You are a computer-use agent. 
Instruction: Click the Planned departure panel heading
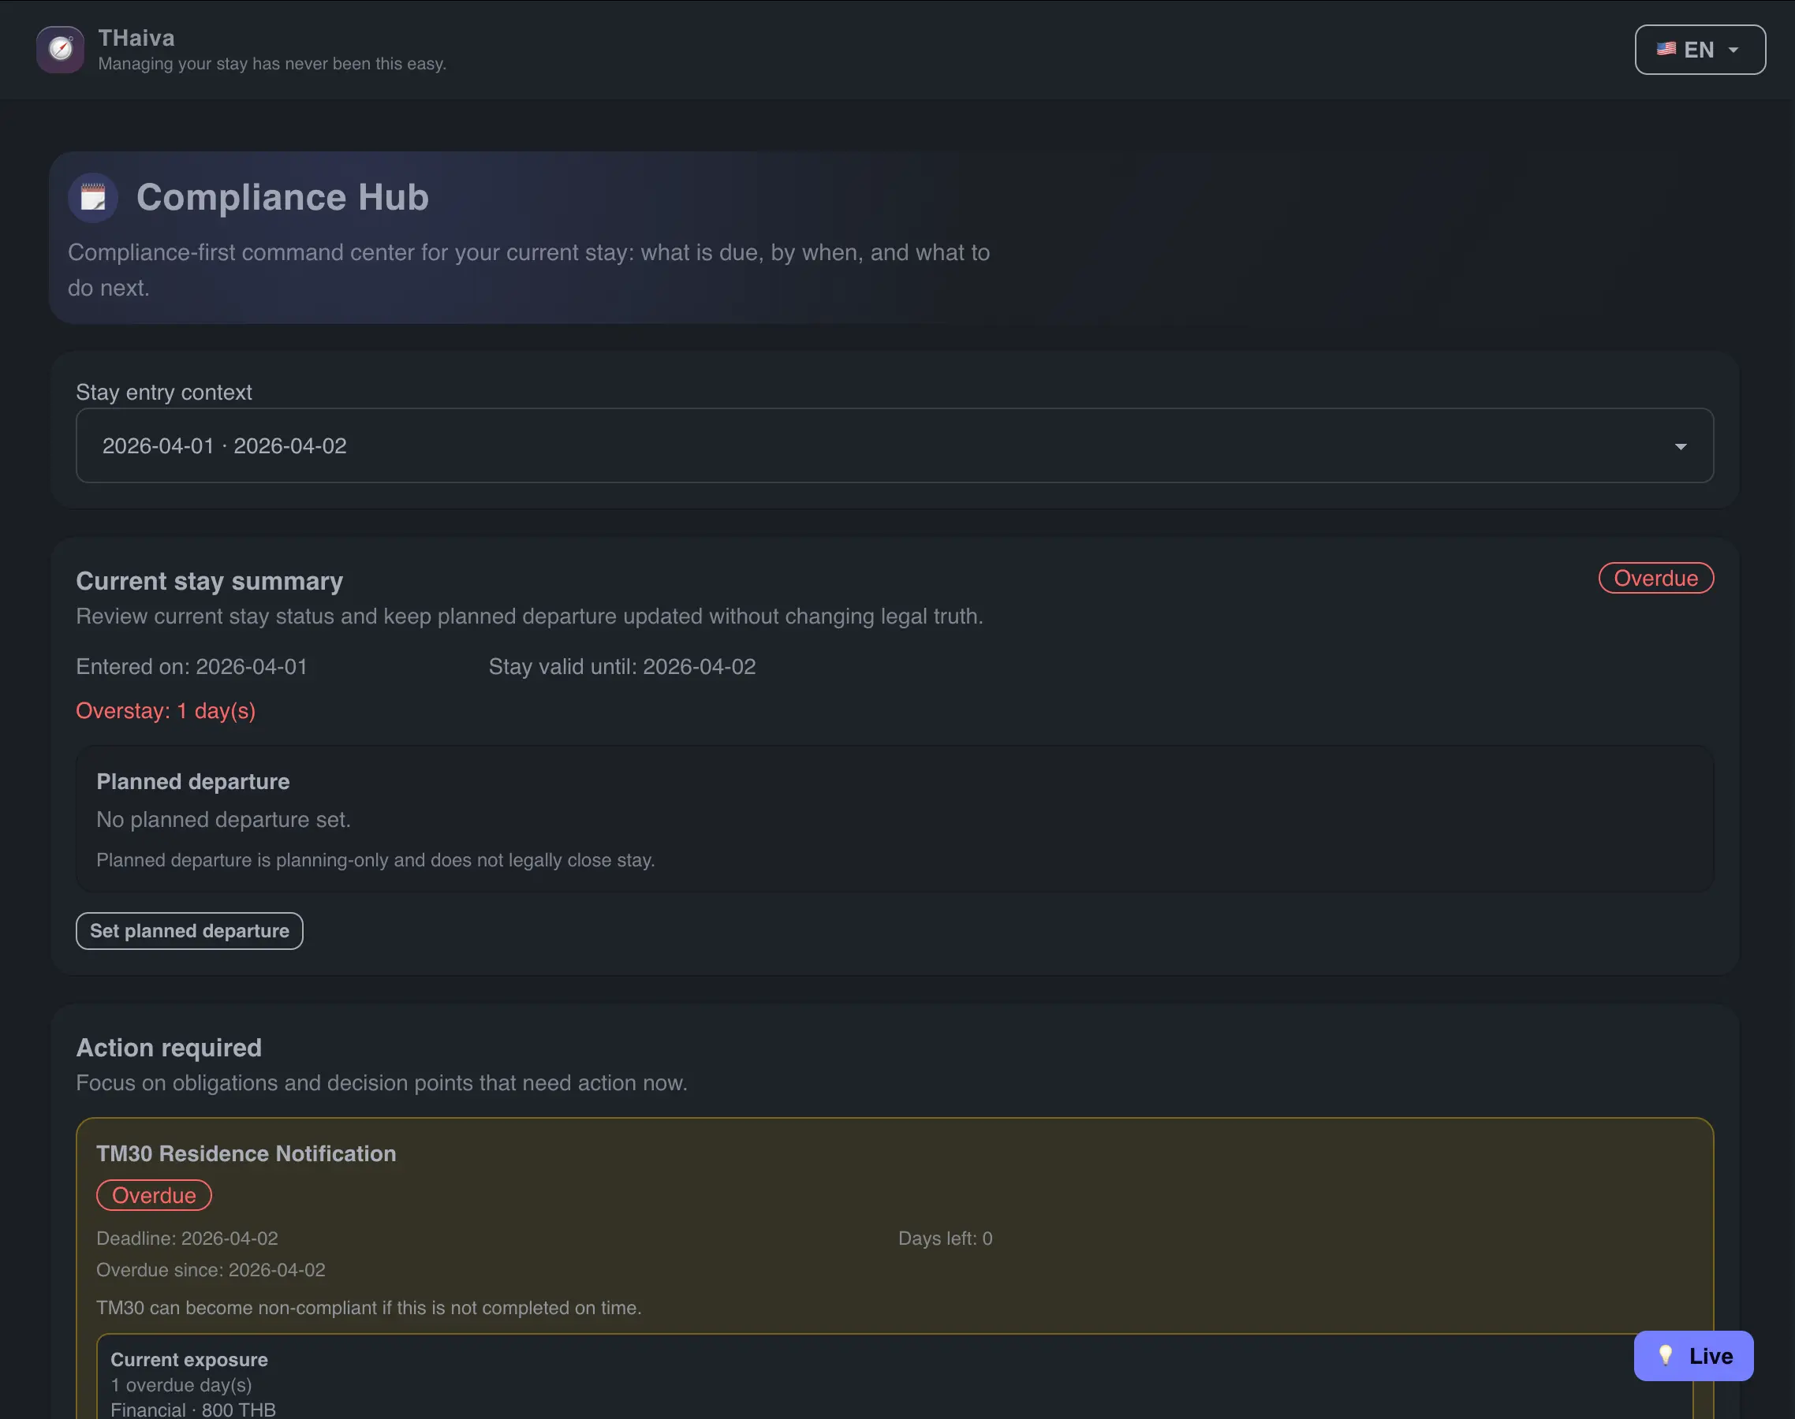[192, 782]
